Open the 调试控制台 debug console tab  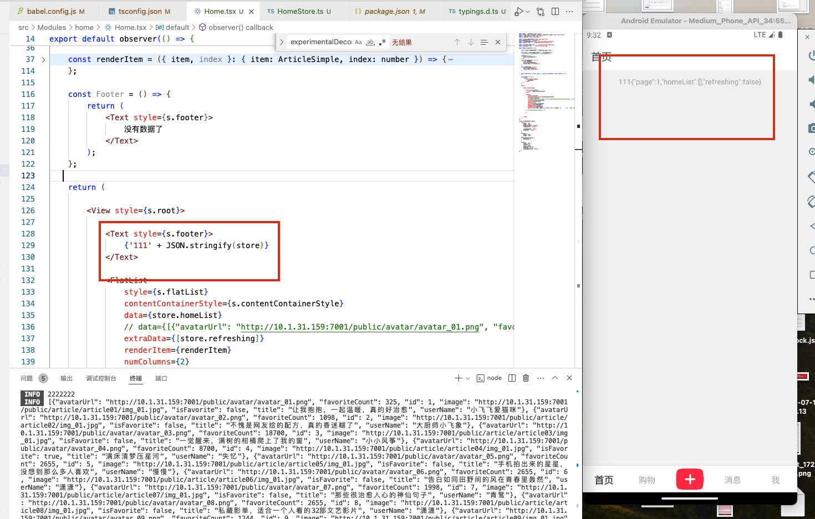101,378
